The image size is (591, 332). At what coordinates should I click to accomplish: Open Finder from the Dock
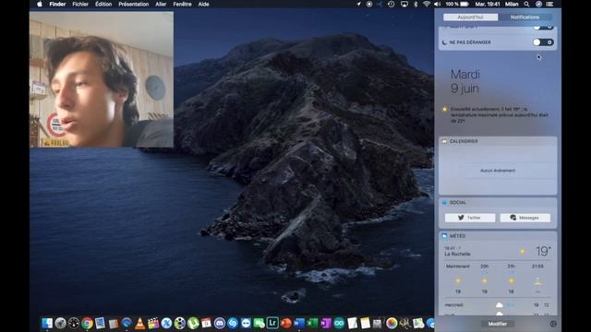[x=47, y=323]
